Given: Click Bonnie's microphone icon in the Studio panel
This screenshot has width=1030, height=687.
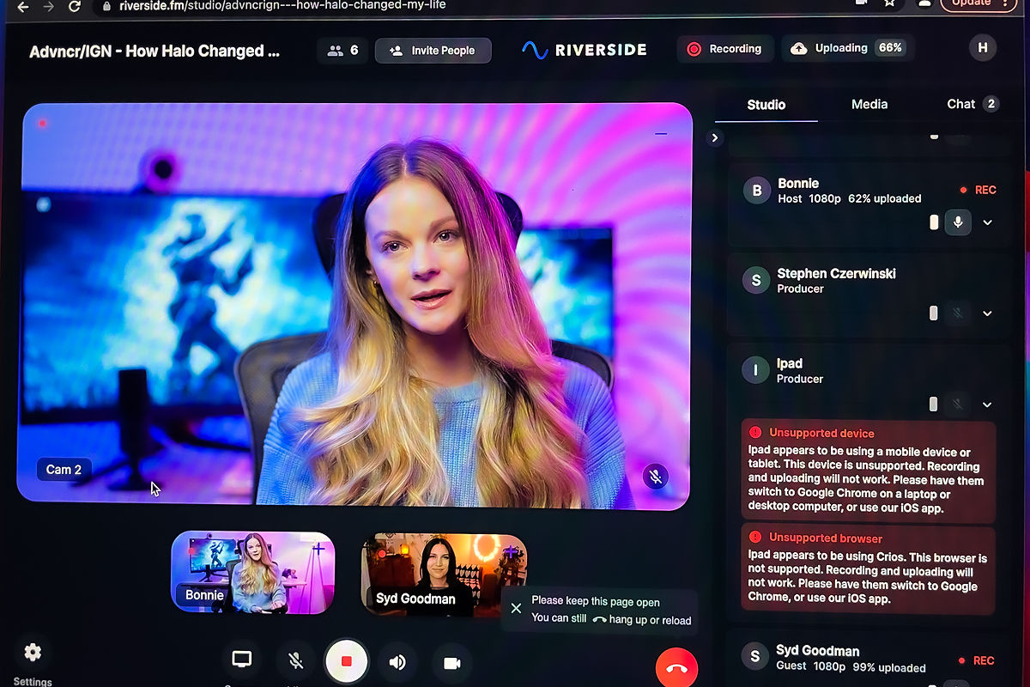Looking at the screenshot, I should (x=957, y=222).
